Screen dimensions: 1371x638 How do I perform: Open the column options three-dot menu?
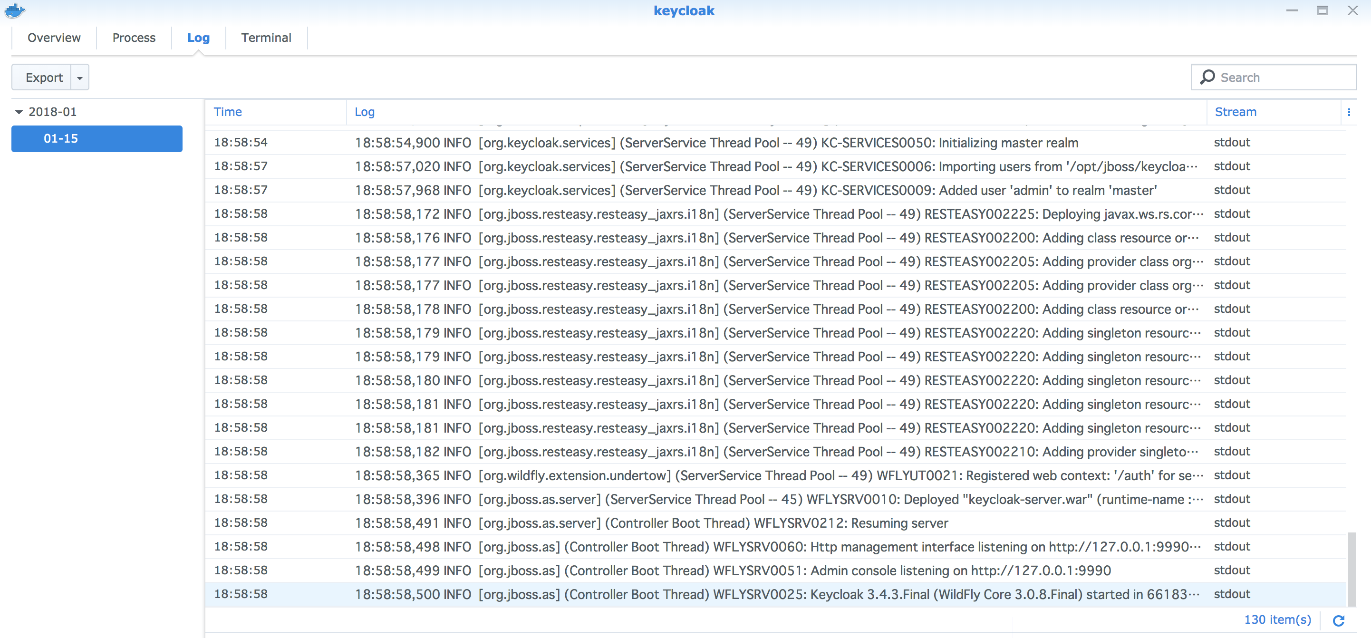click(x=1349, y=112)
